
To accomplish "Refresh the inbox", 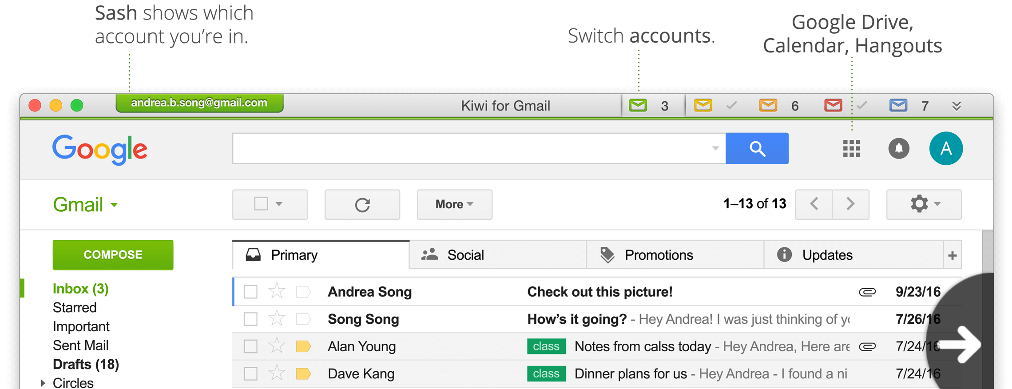I will [362, 205].
